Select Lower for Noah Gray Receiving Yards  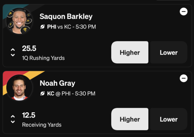[x=169, y=119]
